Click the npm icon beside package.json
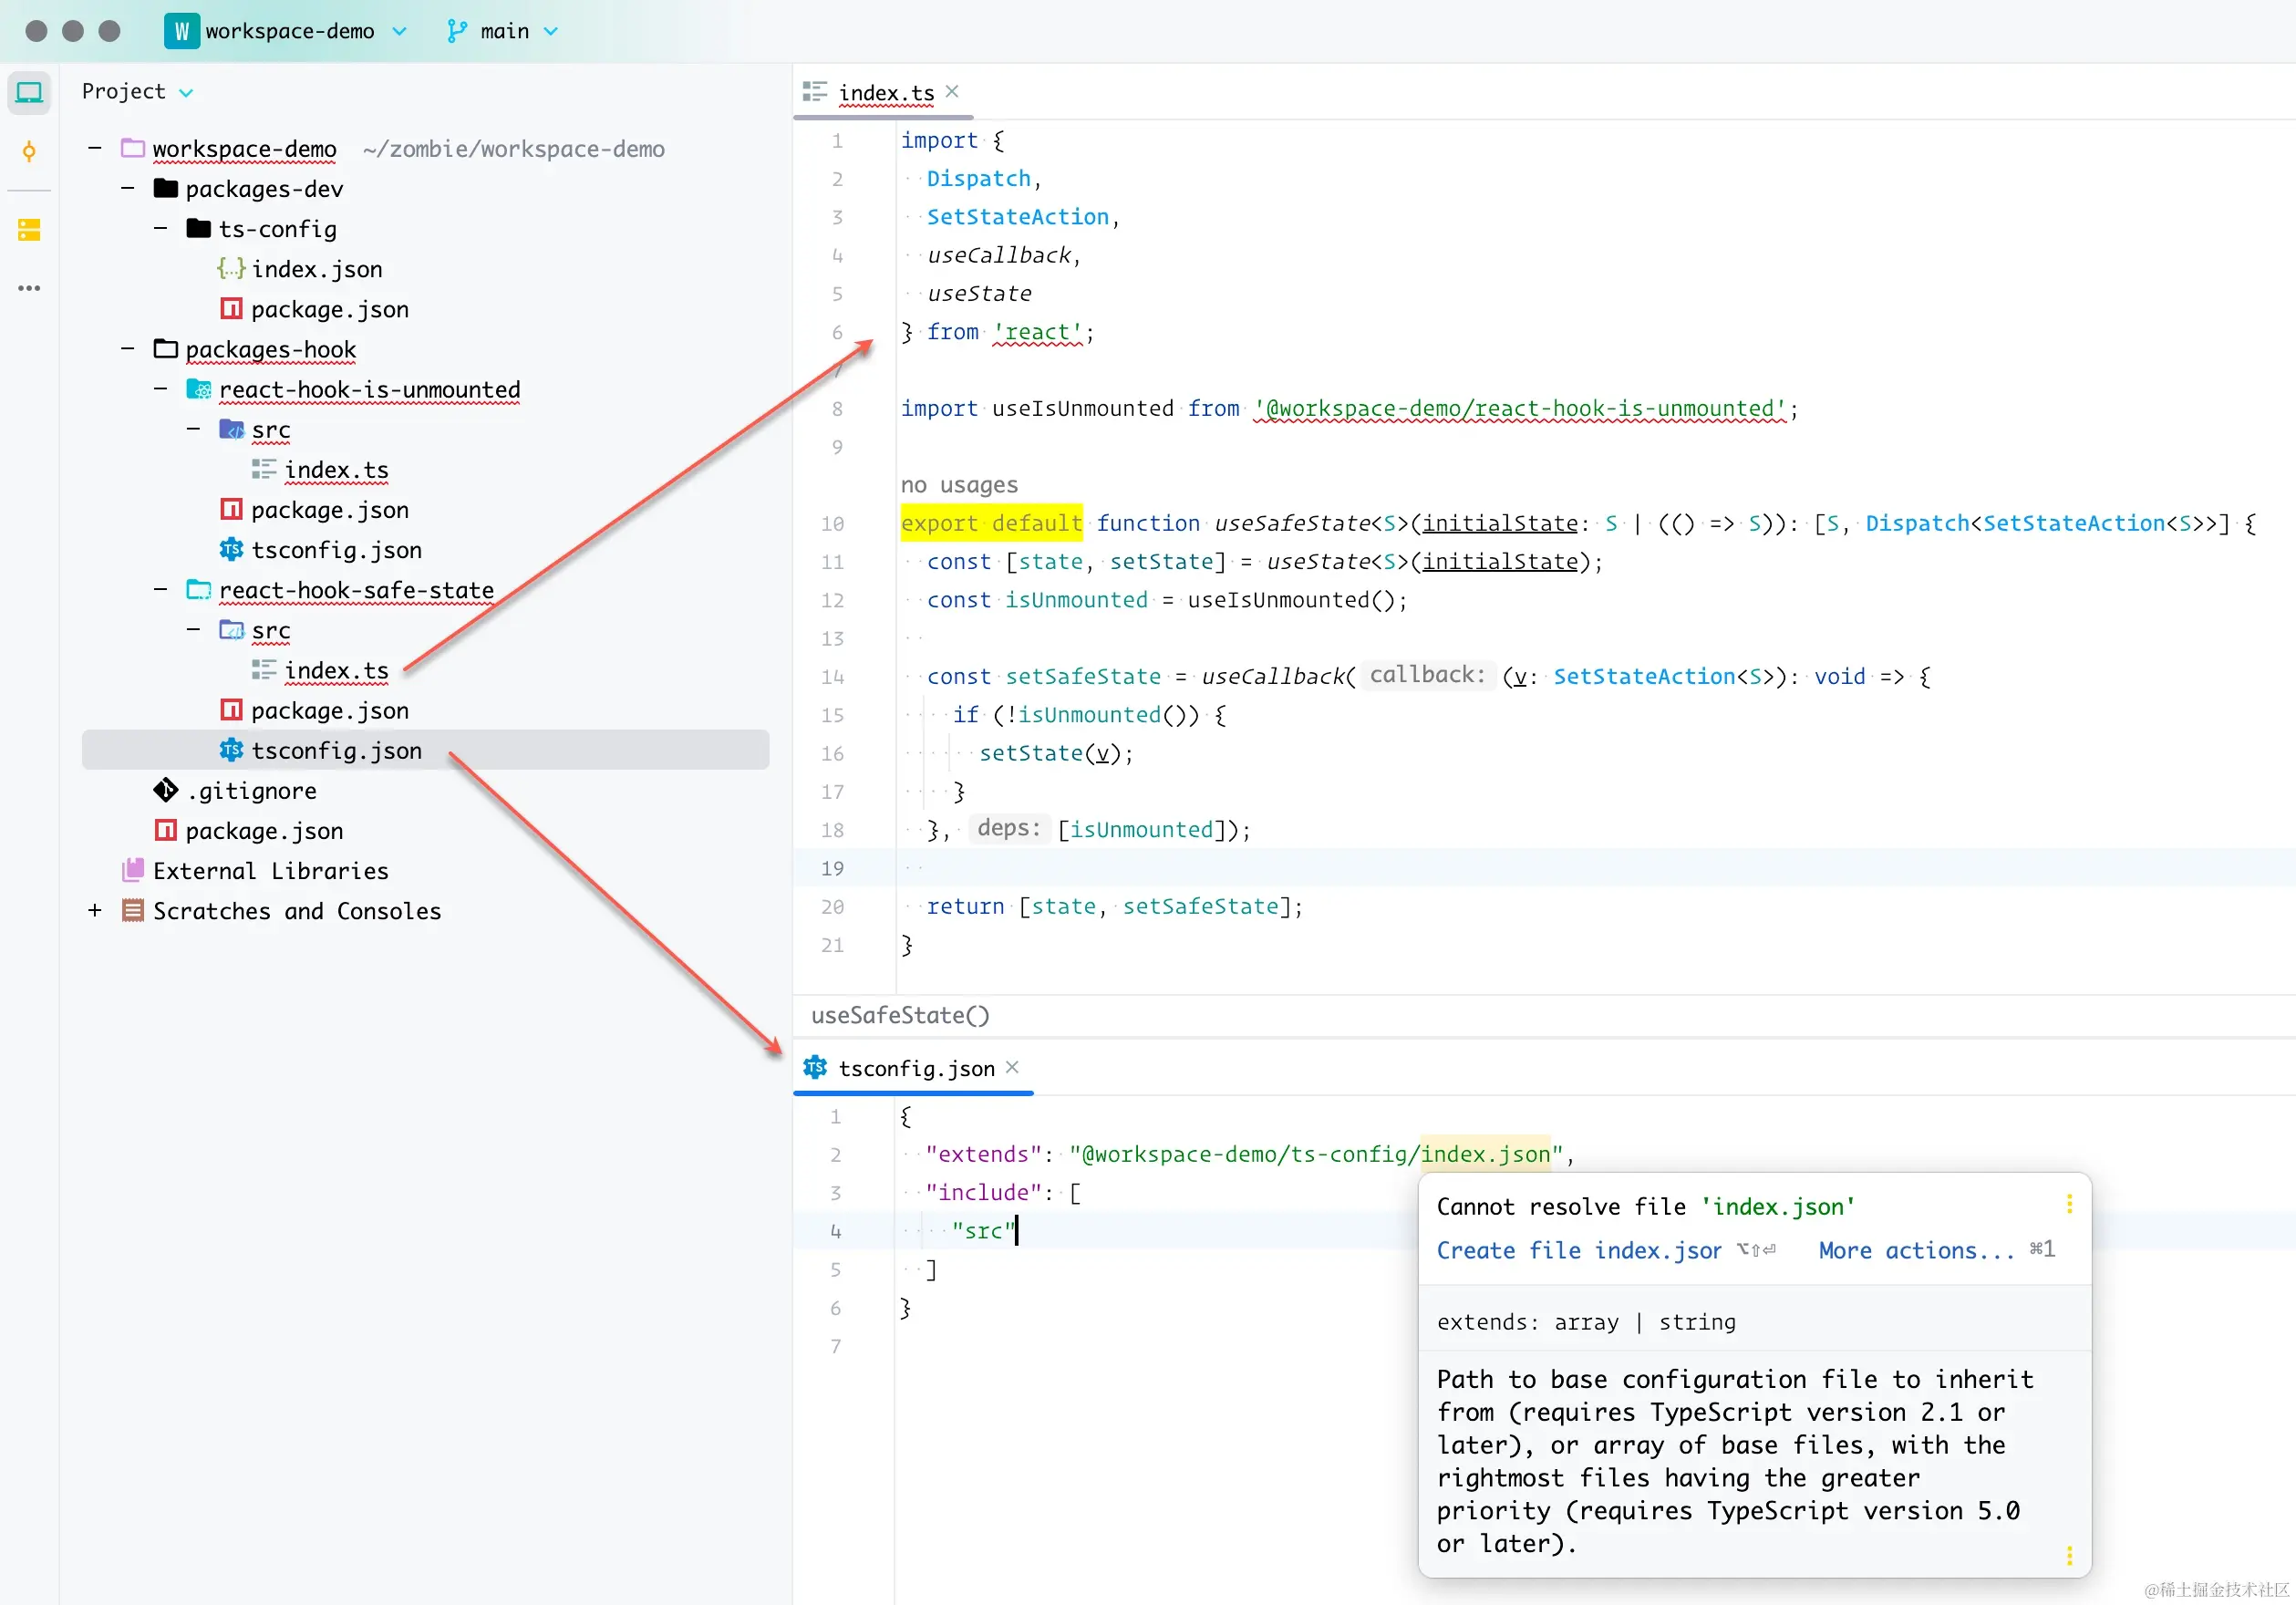This screenshot has height=1605, width=2296. pos(231,308)
